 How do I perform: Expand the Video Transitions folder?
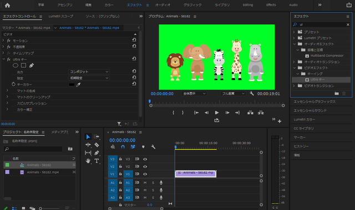tap(294, 86)
